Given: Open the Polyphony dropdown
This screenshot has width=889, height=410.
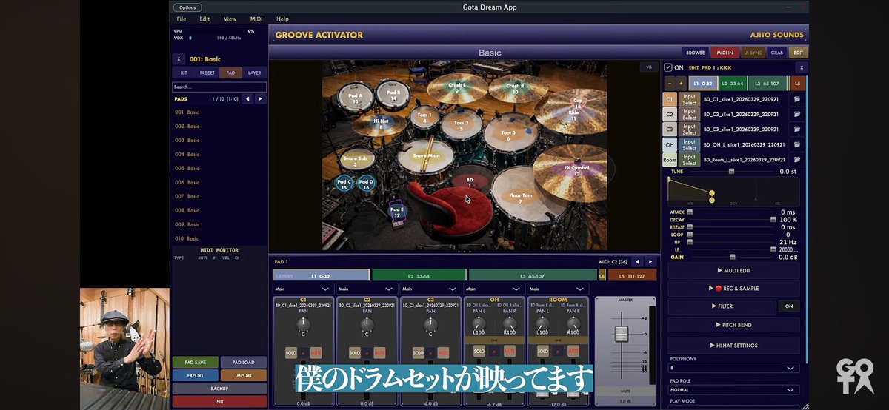Looking at the screenshot, I should tap(733, 367).
